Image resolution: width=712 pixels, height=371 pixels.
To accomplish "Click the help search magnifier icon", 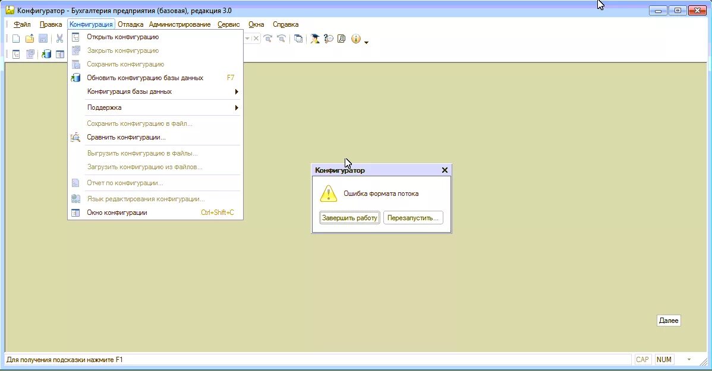I will point(328,39).
